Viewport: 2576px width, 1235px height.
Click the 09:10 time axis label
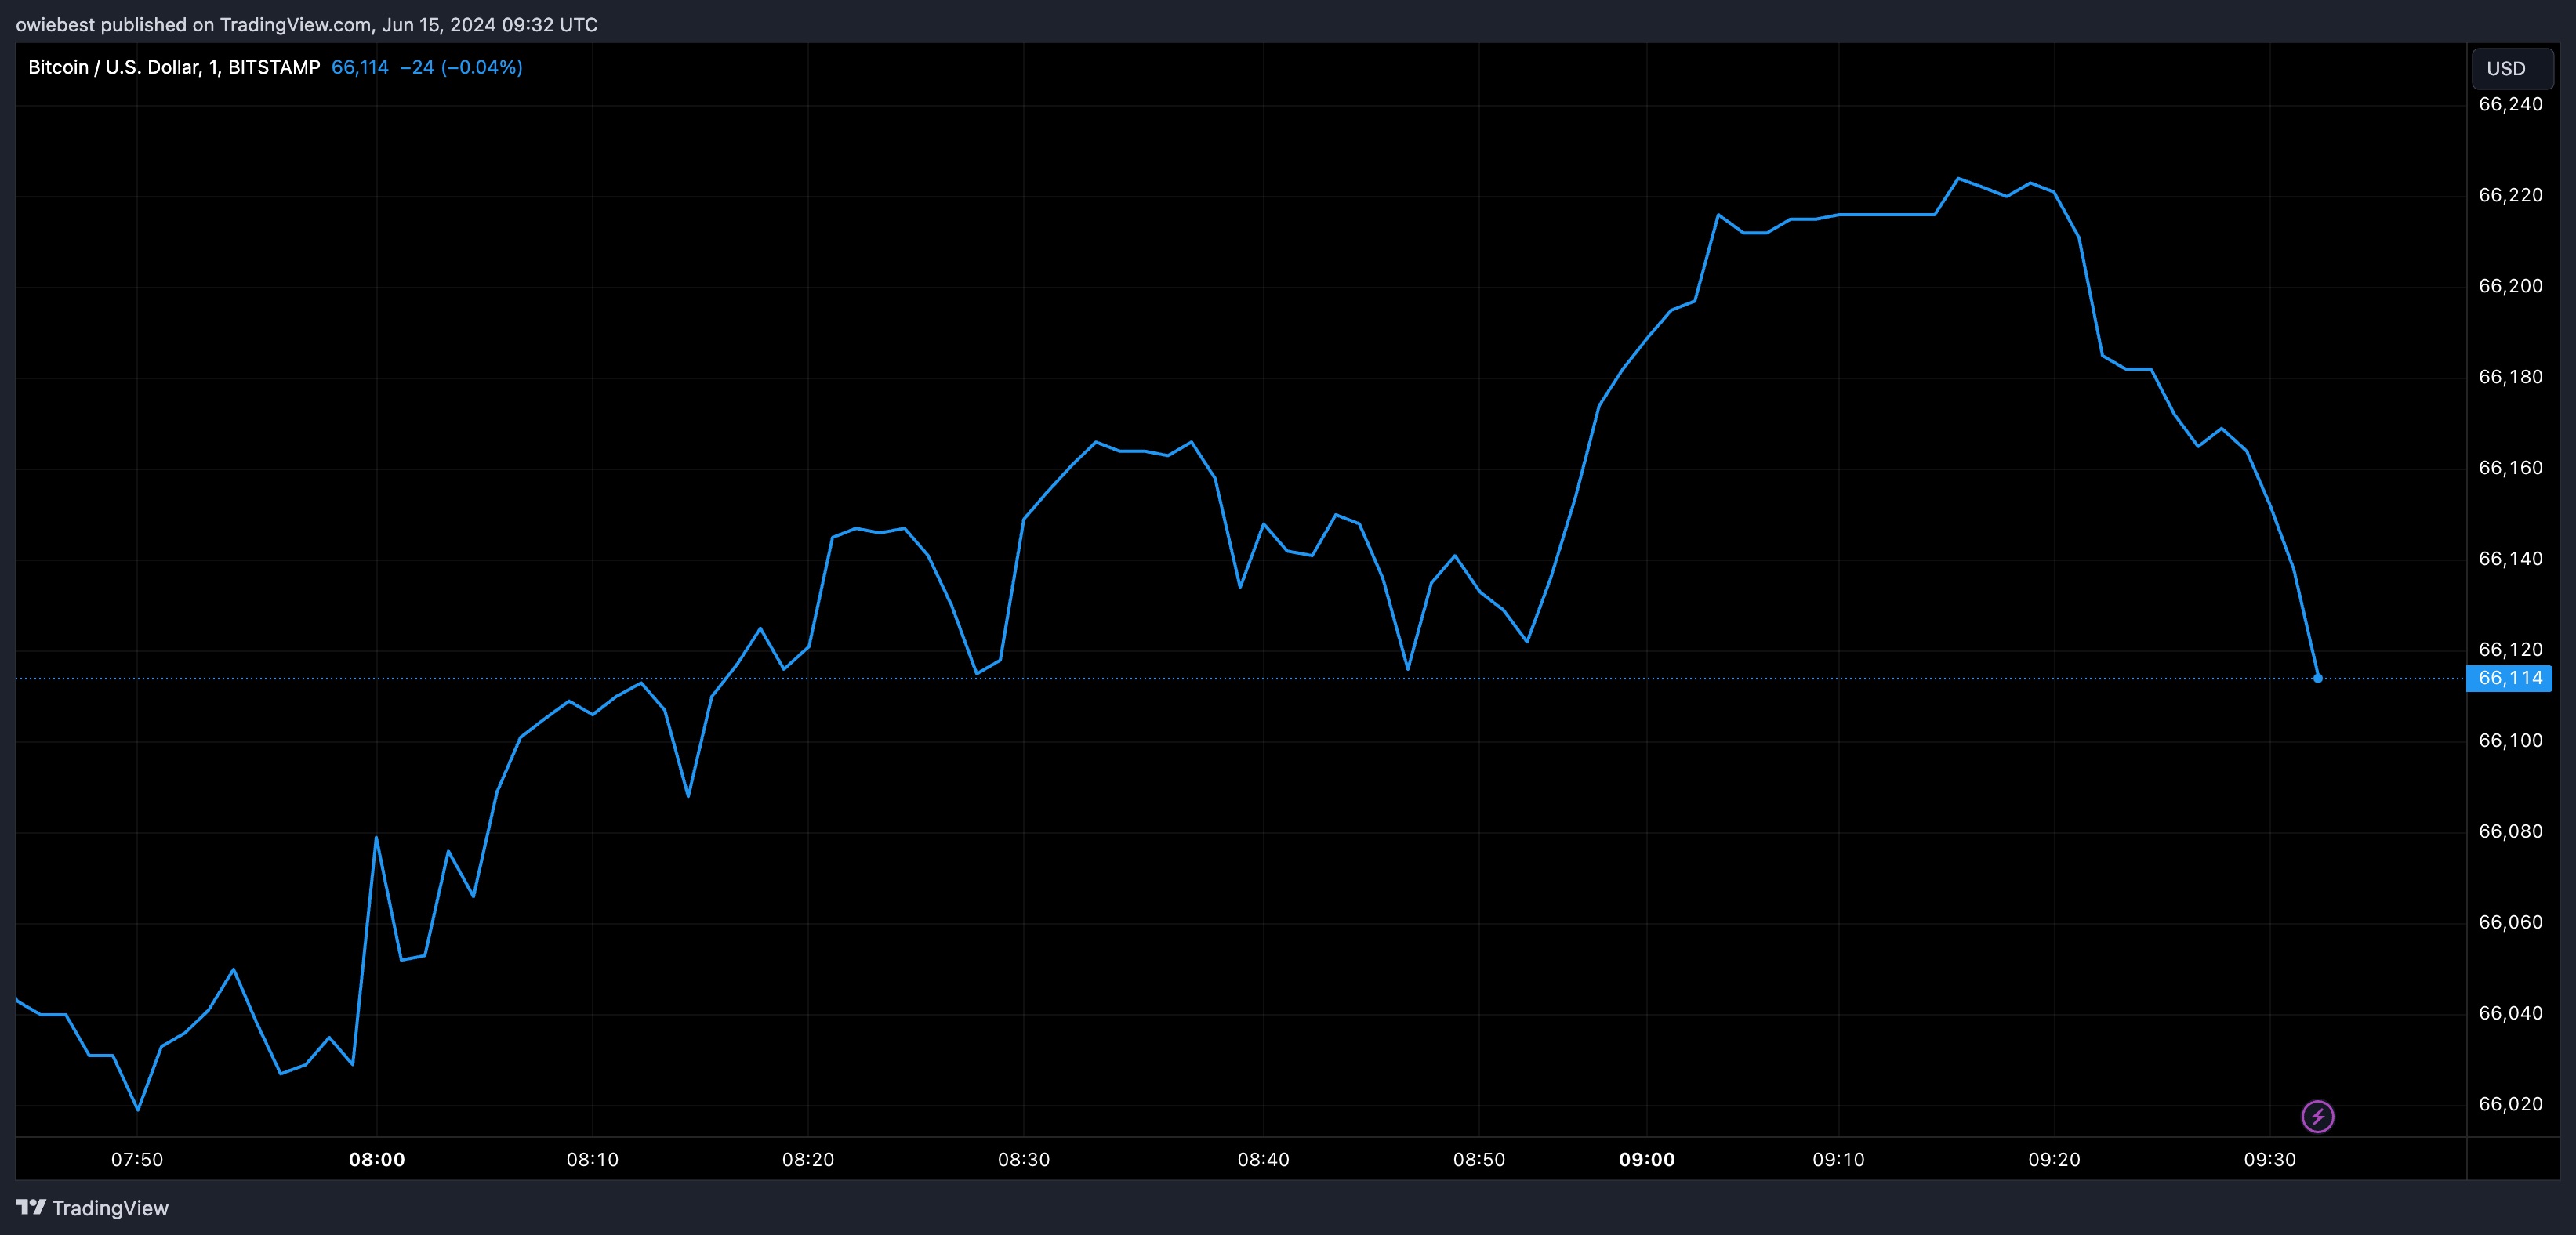[x=1838, y=1160]
